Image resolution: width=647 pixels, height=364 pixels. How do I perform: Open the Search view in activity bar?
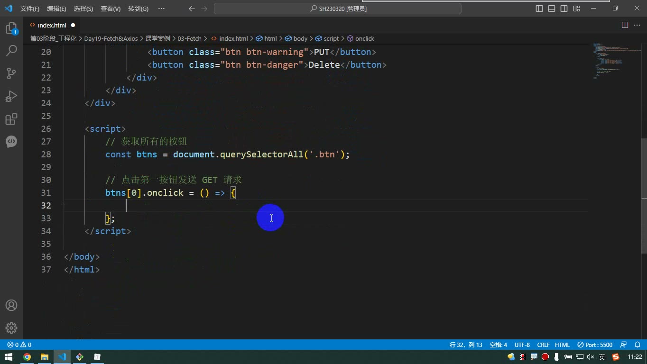pos(11,50)
